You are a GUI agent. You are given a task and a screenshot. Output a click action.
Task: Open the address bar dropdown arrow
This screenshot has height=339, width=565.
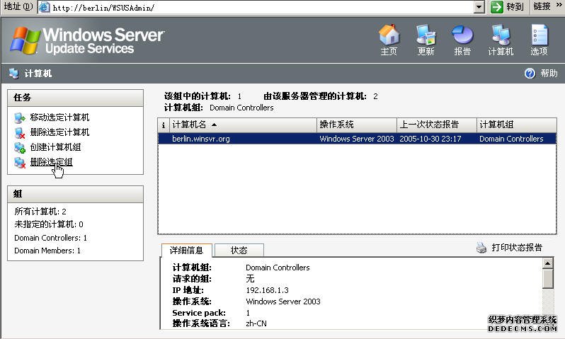(479, 7)
